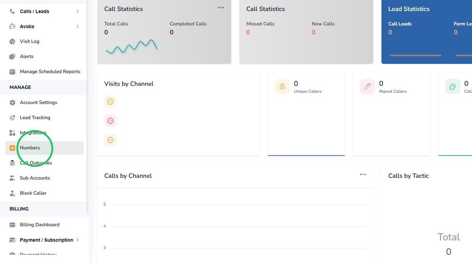This screenshot has height=264, width=472.
Task: Expand Payment / Subscription chevron
Action: [78, 240]
